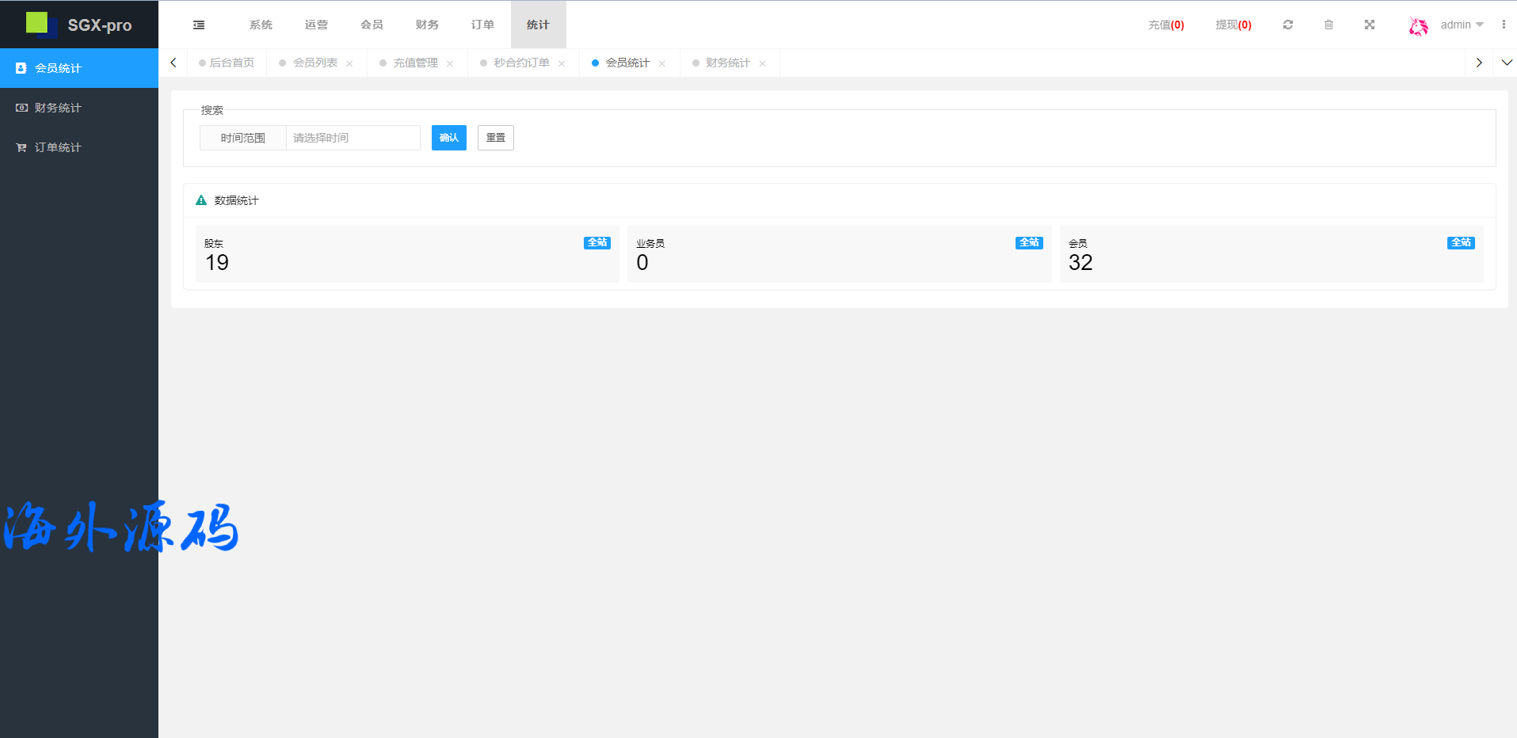Open 财务统计 in the sidebar
This screenshot has width=1517, height=738.
click(58, 108)
